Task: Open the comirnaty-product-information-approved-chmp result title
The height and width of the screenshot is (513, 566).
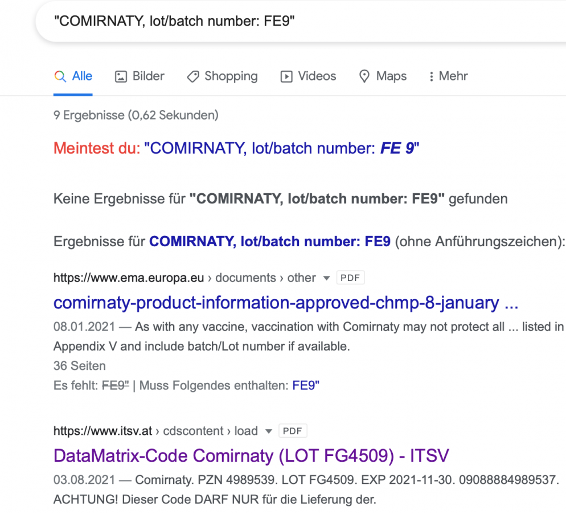Action: [x=285, y=303]
